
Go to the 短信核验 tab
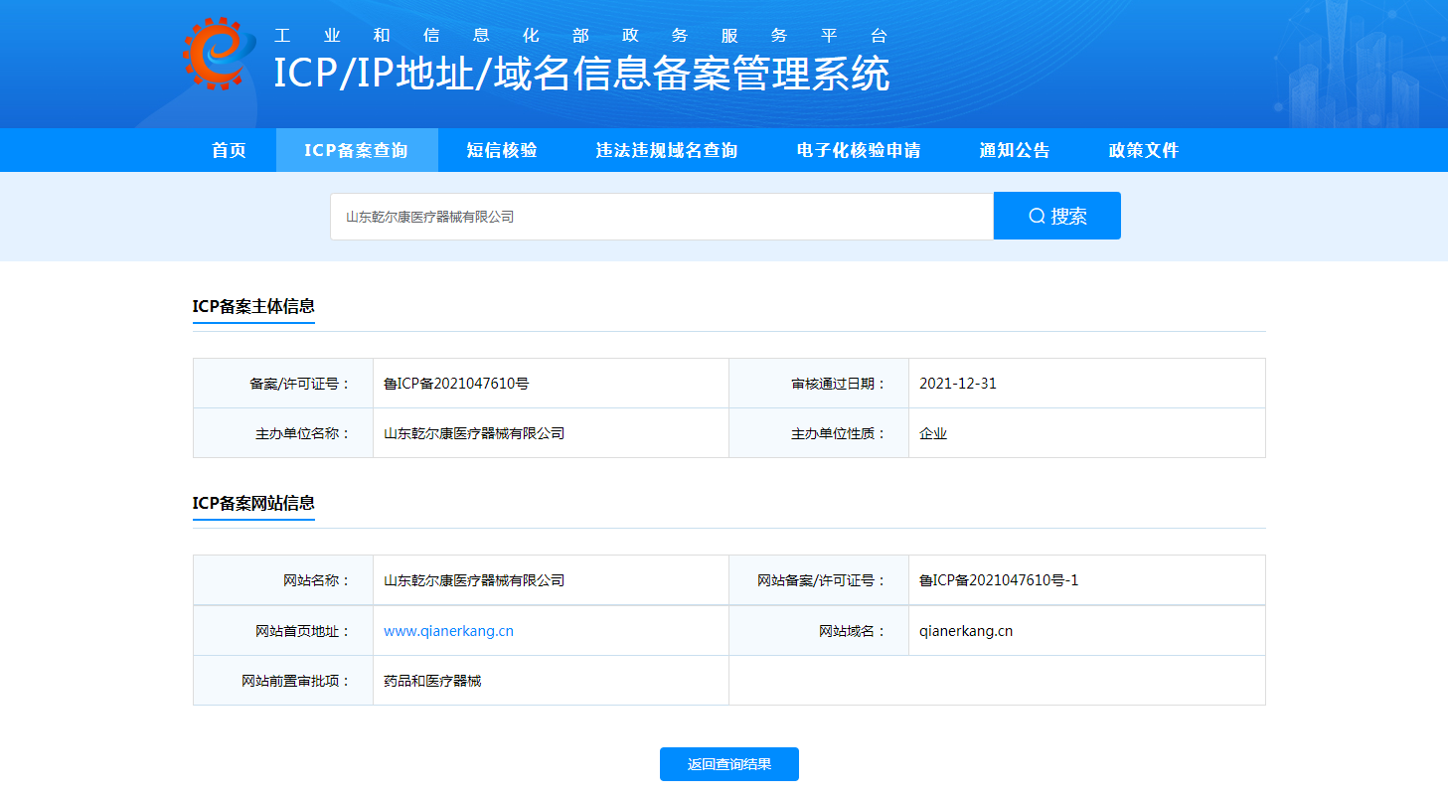tap(502, 150)
